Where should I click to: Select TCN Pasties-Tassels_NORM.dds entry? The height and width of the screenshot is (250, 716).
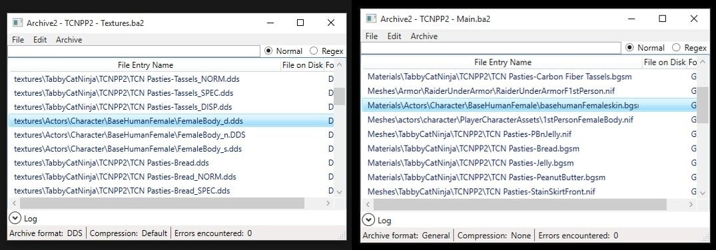pos(171,79)
